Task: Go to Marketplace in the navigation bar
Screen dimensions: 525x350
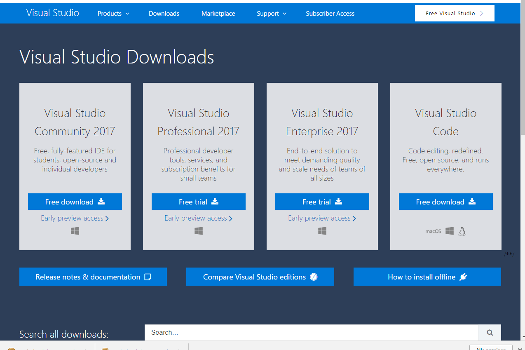Action: (x=218, y=14)
